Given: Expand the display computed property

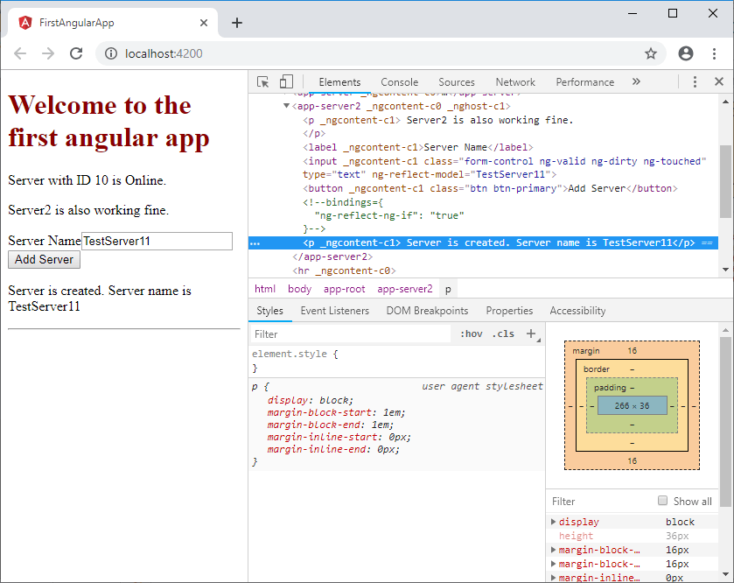Looking at the screenshot, I should [553, 522].
